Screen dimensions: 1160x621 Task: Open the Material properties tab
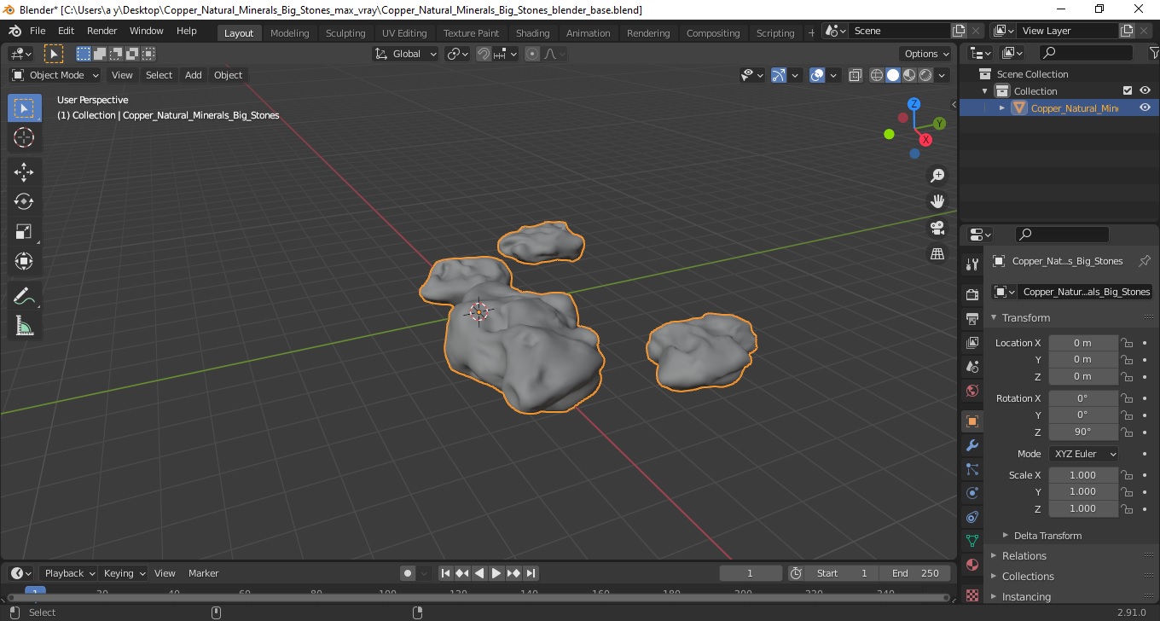pyautogui.click(x=972, y=565)
